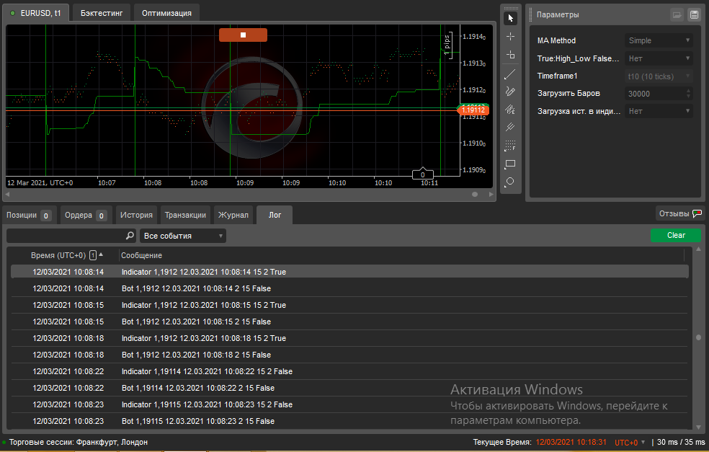Activate the crosshair tool
This screenshot has width=709, height=452.
coord(511,36)
